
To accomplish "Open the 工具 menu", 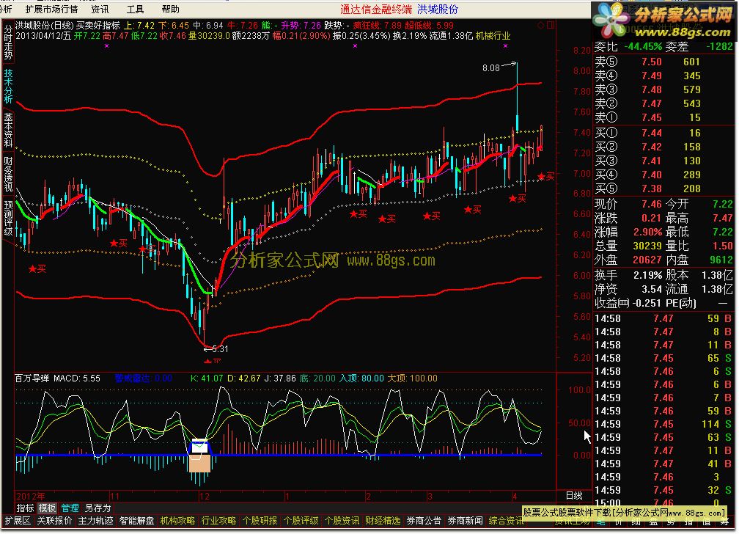I will point(135,10).
